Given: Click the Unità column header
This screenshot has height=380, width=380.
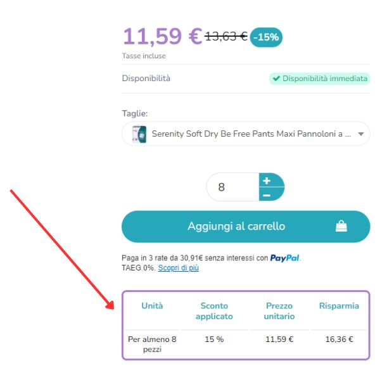Looking at the screenshot, I should tap(152, 305).
